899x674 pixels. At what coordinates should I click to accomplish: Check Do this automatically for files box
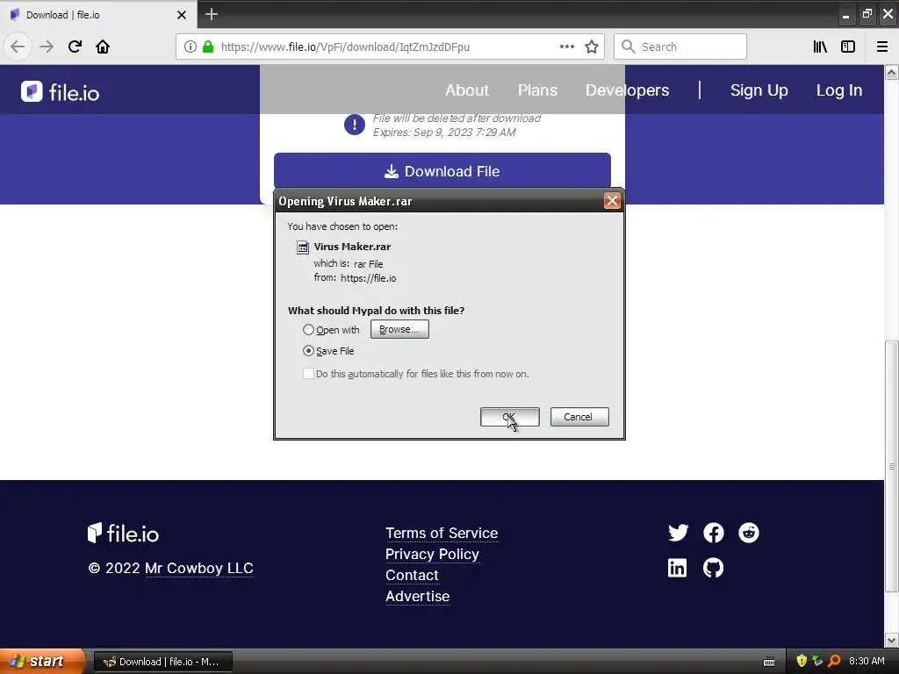tap(308, 374)
